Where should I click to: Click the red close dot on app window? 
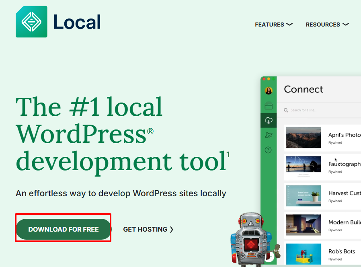(x=264, y=79)
